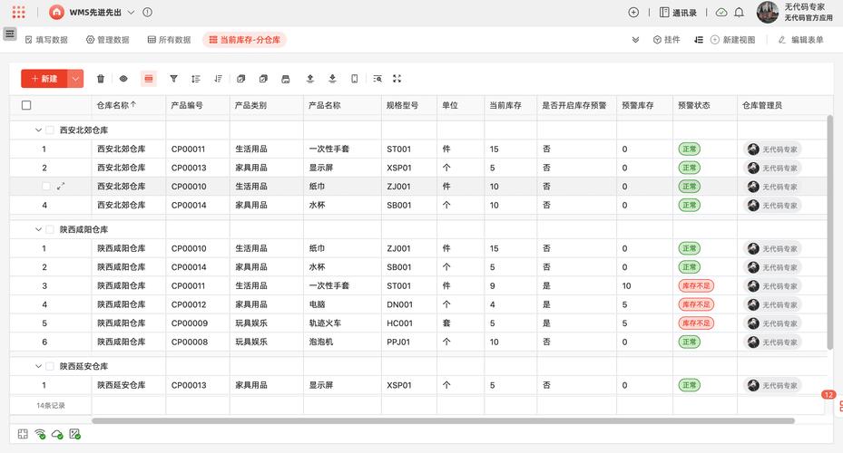Click the WMS先进先出 app home icon
Image resolution: width=843 pixels, height=453 pixels.
(x=56, y=12)
